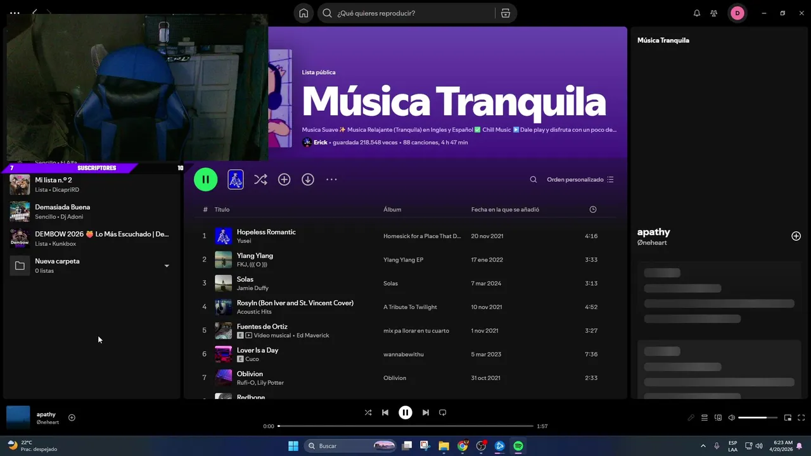811x456 pixels.
Task: Click the ¿Qué quieres reproducir? search field
Action: (x=415, y=13)
